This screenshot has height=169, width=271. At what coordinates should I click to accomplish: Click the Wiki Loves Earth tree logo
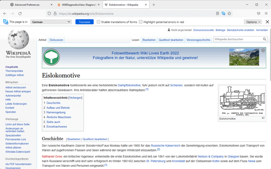click(51, 57)
